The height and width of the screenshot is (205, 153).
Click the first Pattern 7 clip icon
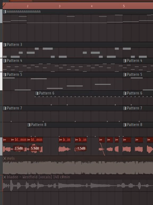[5, 108]
